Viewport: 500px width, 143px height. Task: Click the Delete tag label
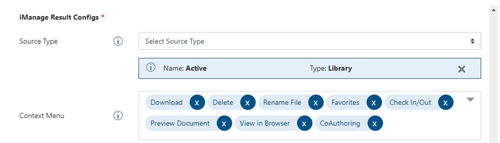click(223, 102)
